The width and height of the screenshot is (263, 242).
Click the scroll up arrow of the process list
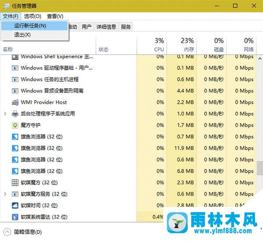pos(260,59)
